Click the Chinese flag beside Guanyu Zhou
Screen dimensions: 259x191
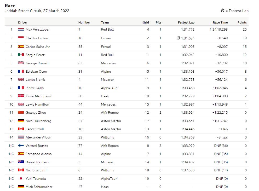[x=21, y=112]
